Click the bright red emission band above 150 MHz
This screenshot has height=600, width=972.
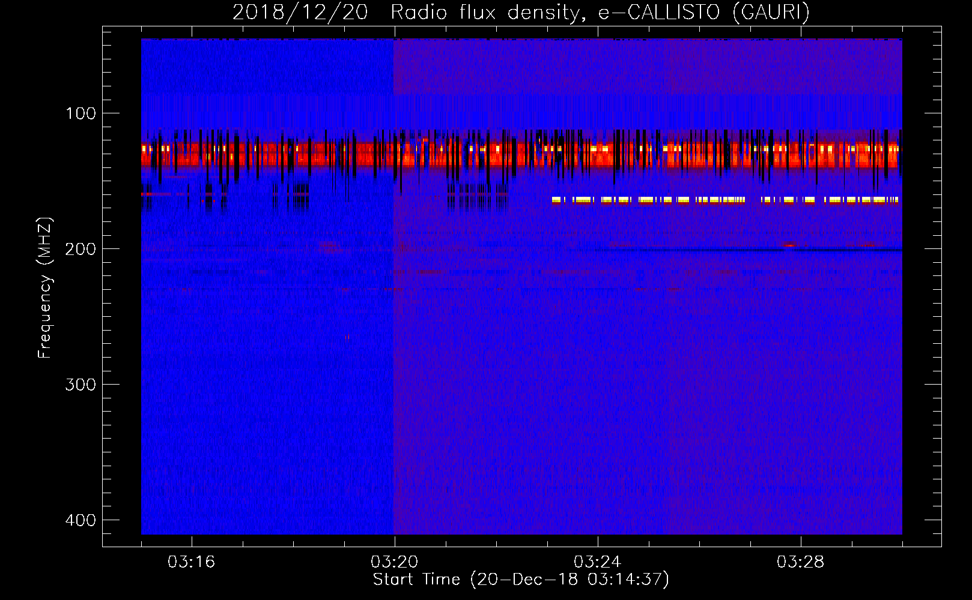(521, 155)
